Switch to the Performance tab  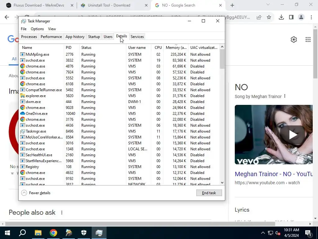pos(51,37)
